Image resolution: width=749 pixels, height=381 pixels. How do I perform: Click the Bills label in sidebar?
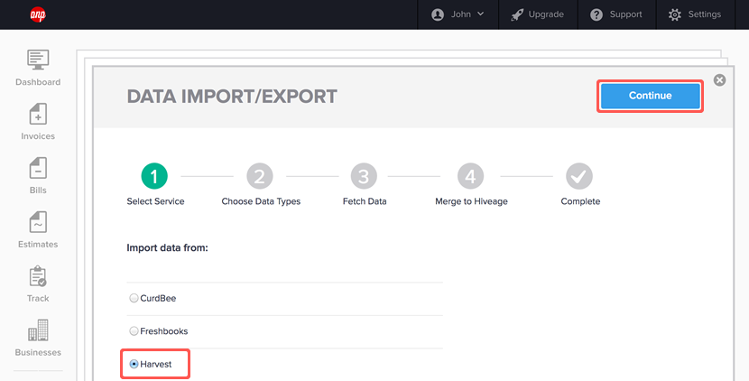[x=38, y=190]
